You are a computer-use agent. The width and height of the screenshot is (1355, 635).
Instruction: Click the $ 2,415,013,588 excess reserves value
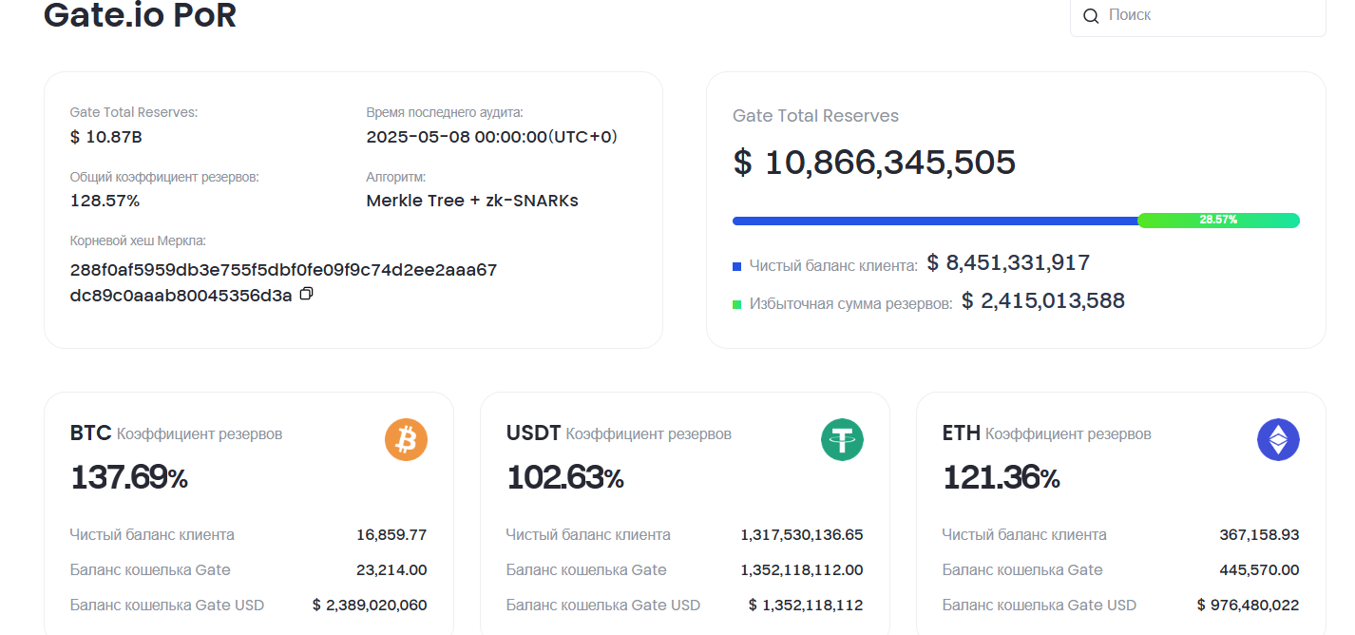pyautogui.click(x=1043, y=301)
